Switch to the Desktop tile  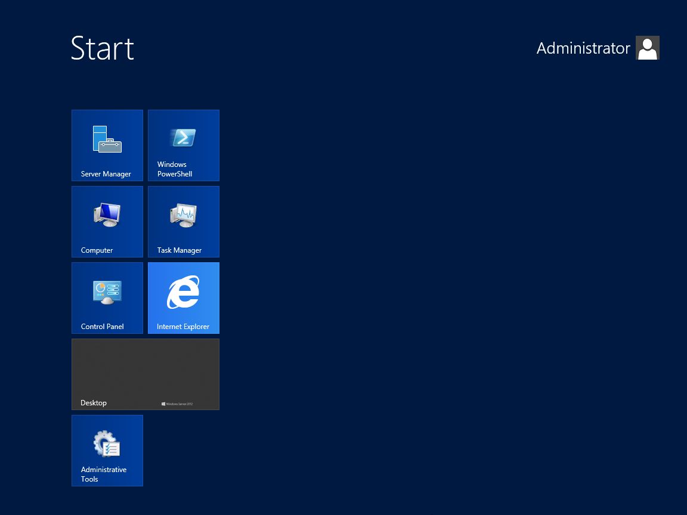click(146, 374)
